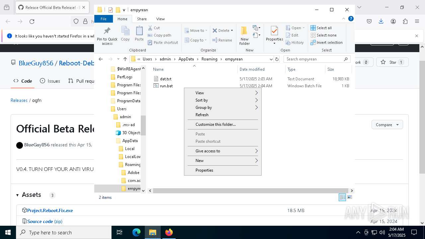Viewport: 425px width, 239px height.
Task: Select the dat.txt file
Action: 165,79
